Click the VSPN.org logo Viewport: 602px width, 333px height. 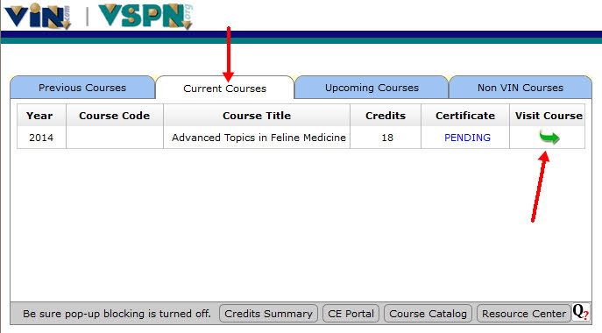coord(145,16)
